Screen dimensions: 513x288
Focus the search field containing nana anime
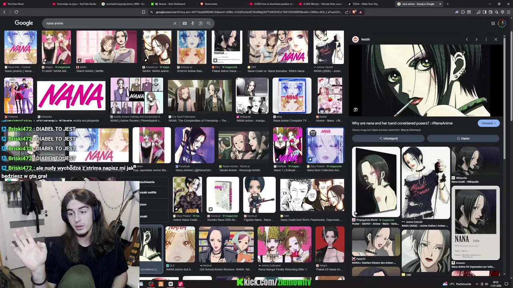[108, 23]
